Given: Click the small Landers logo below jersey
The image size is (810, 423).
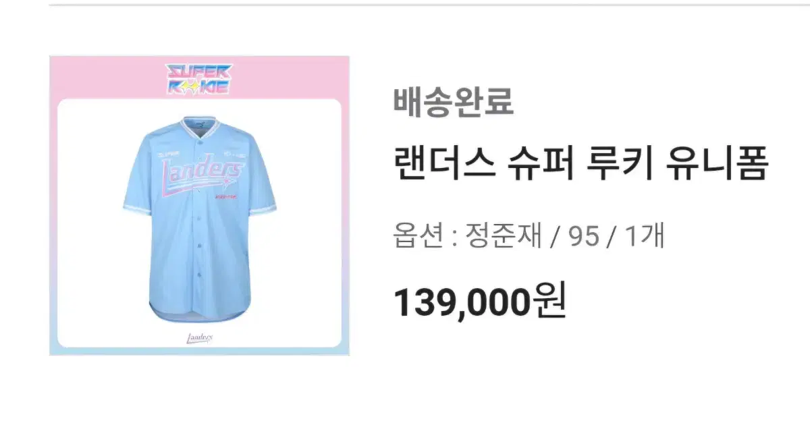Looking at the screenshot, I should click(199, 337).
